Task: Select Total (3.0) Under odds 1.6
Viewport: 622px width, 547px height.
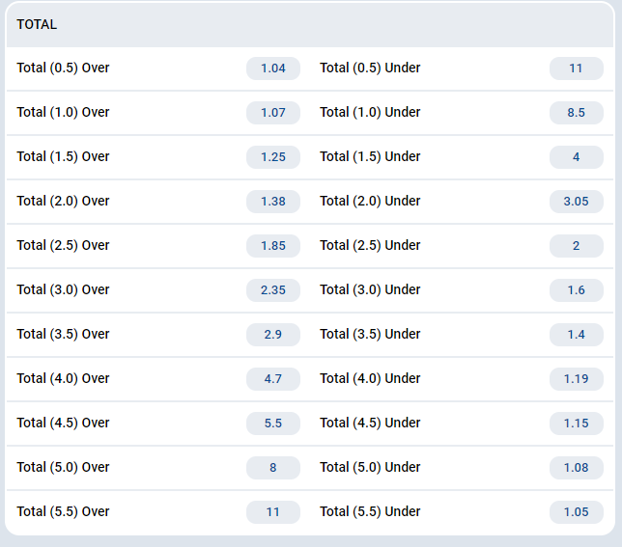Action: tap(576, 290)
